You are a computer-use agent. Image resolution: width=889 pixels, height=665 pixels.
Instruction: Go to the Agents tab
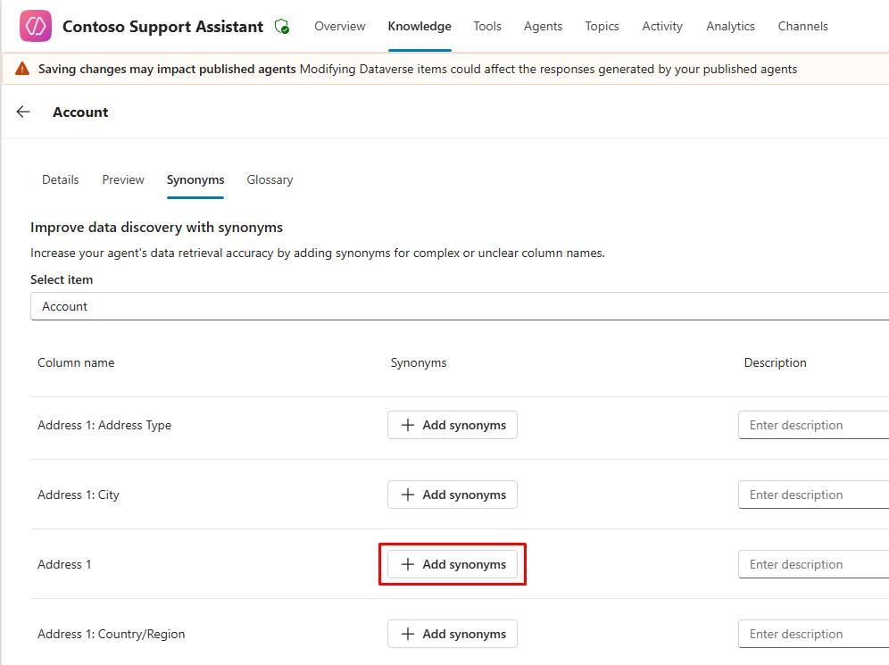(543, 26)
